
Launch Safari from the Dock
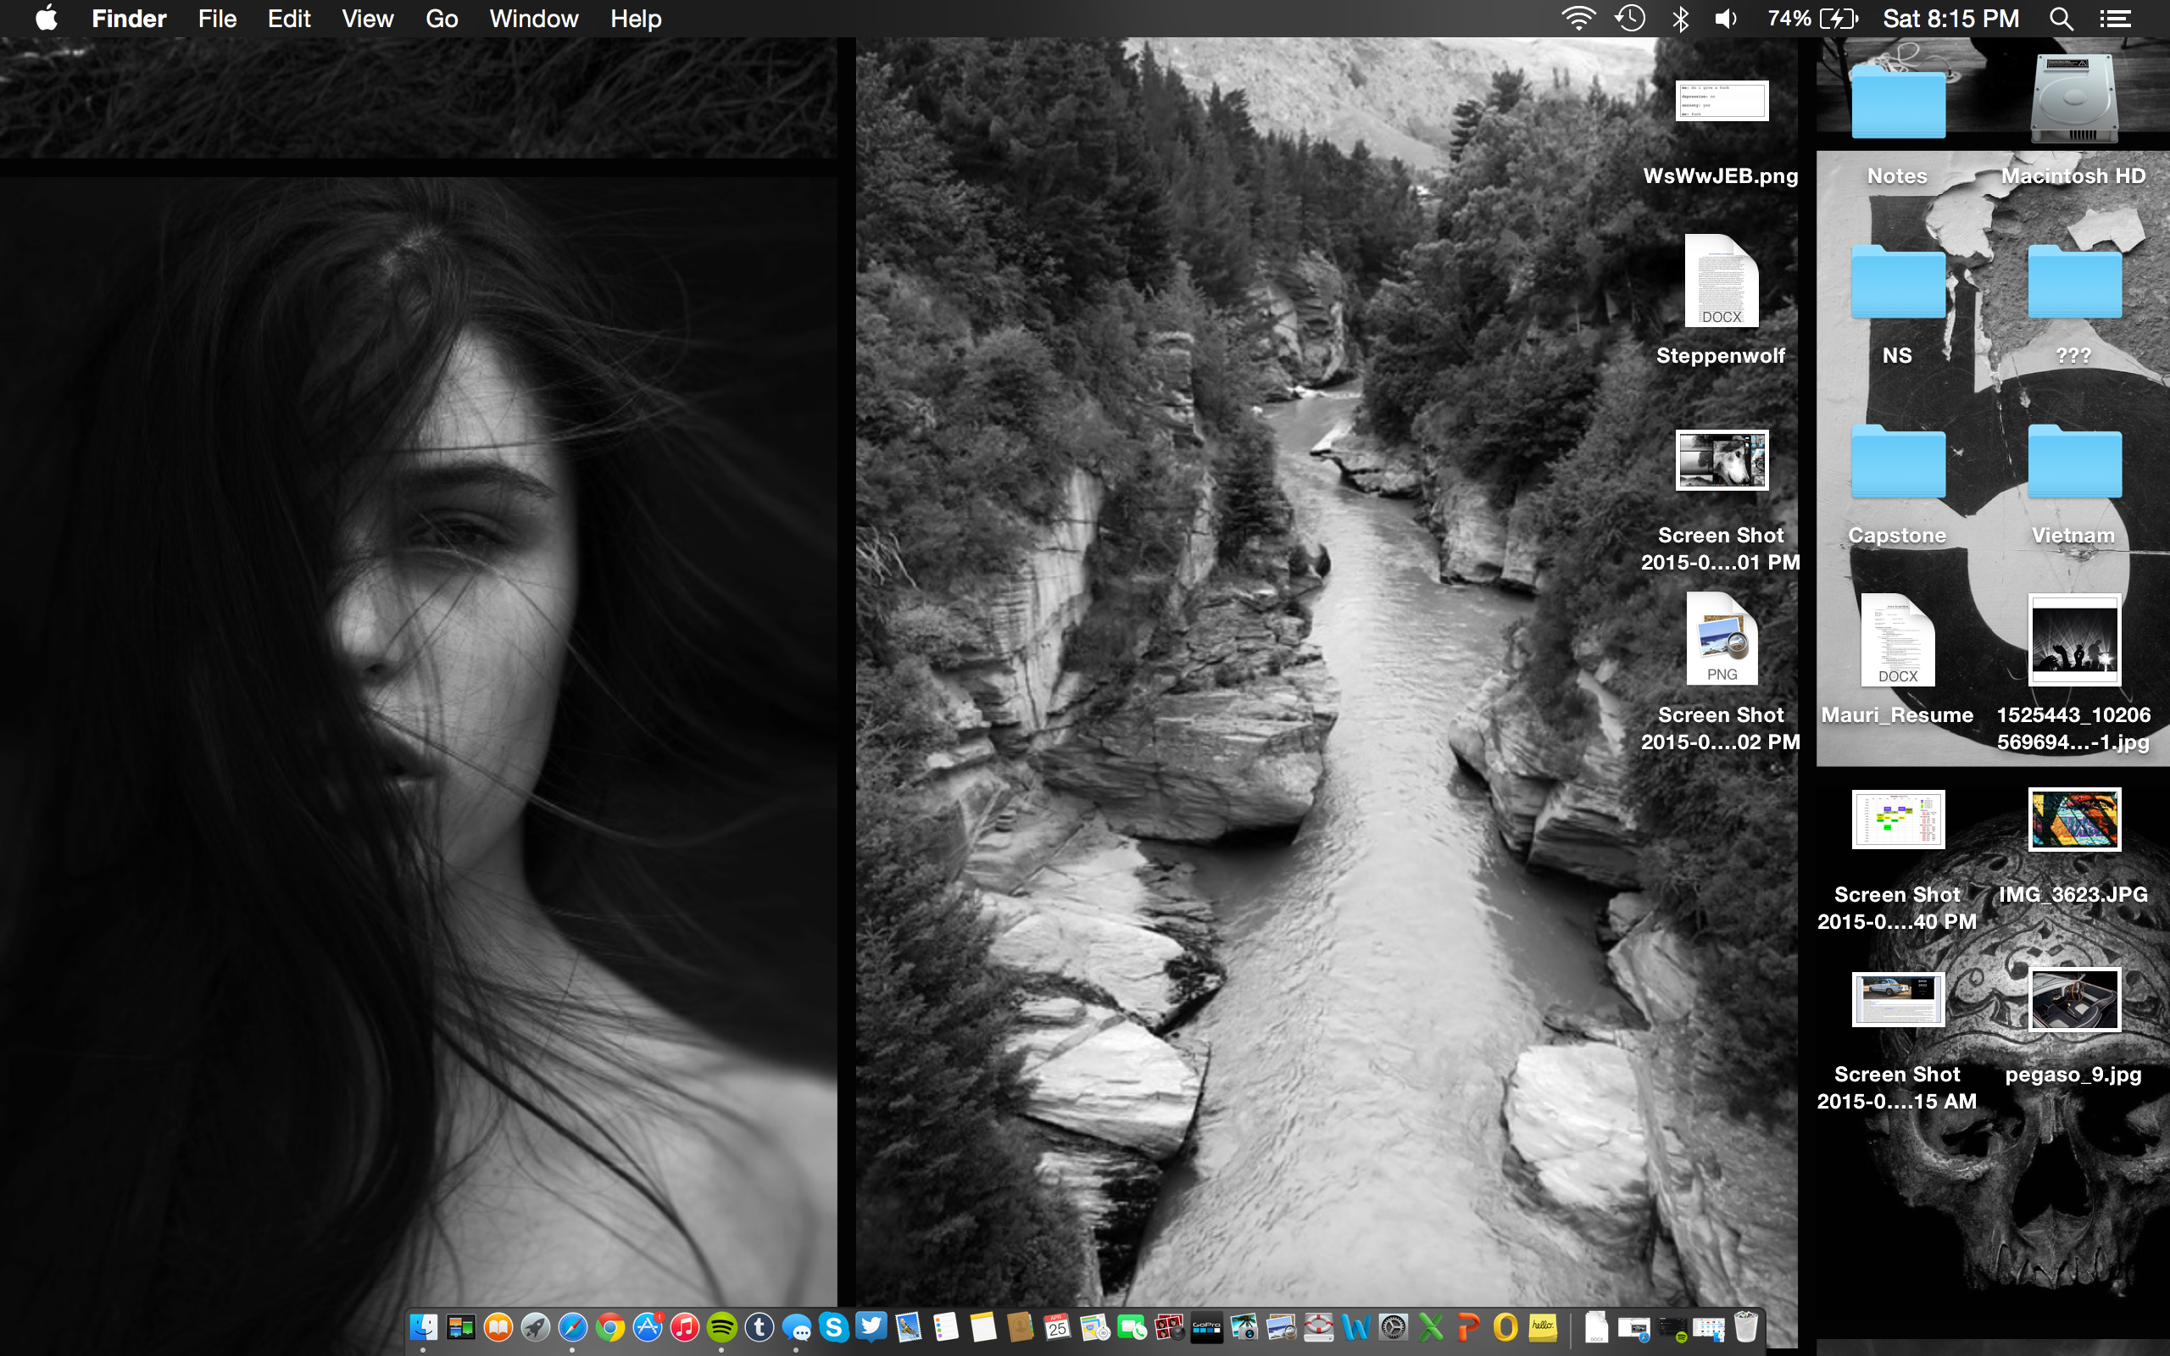point(573,1326)
